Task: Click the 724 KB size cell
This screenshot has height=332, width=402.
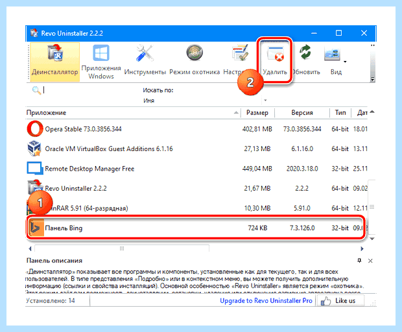Action: click(257, 228)
